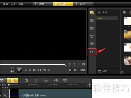The image size is (131, 98).
Task: Select the V04 thumbnail
Action: tap(127, 34)
